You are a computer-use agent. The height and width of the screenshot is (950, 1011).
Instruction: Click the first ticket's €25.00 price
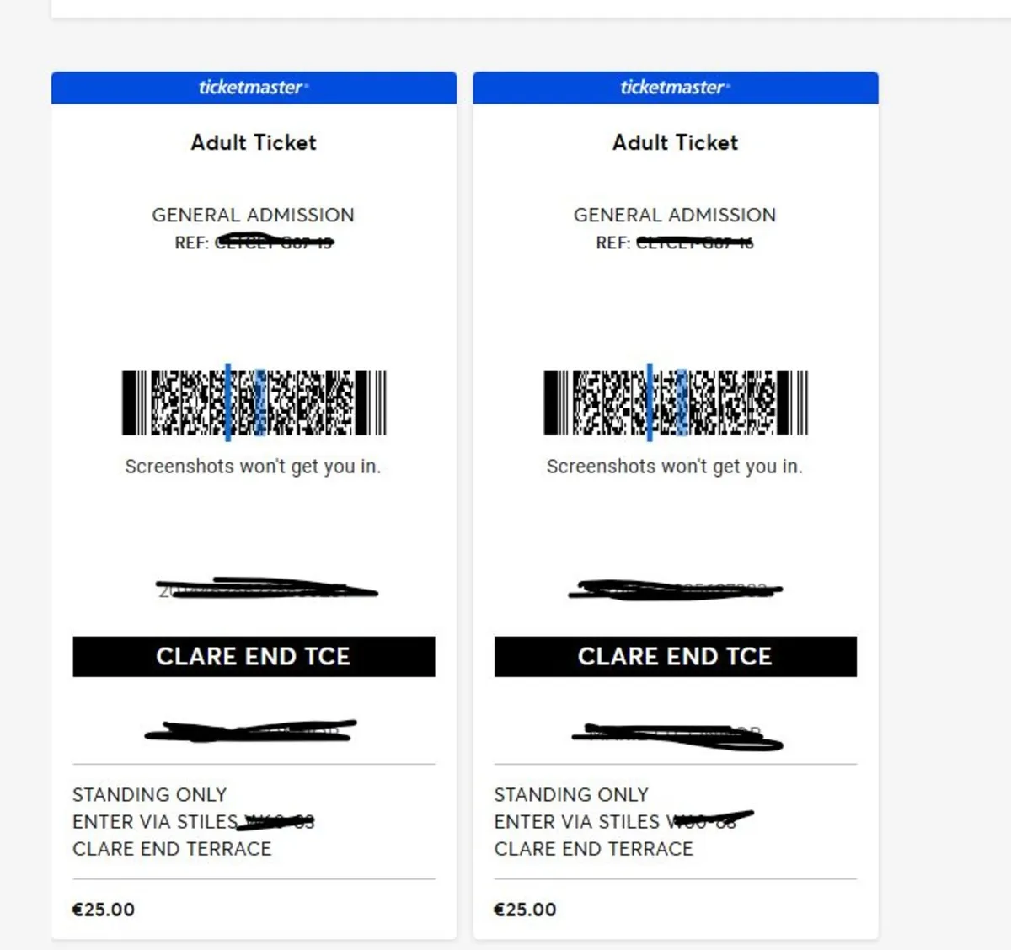pos(104,910)
